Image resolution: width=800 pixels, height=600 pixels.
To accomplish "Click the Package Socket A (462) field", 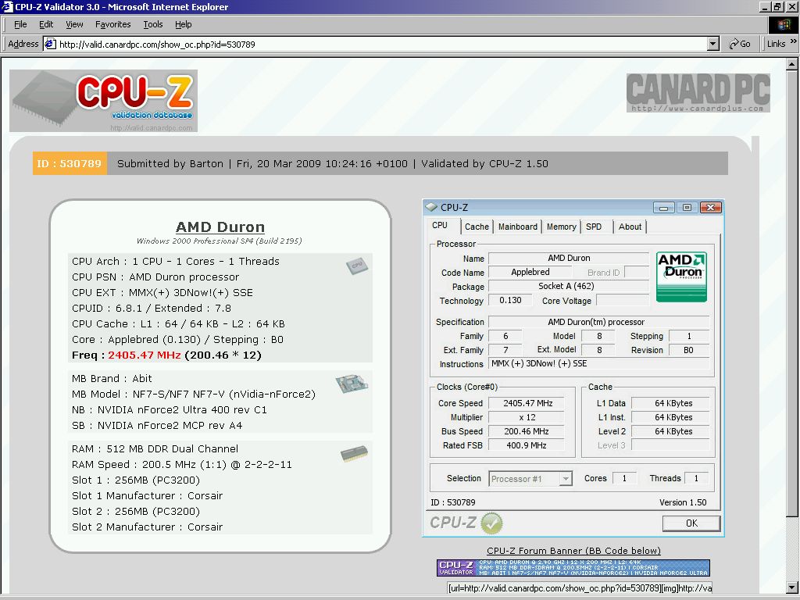I will (568, 286).
